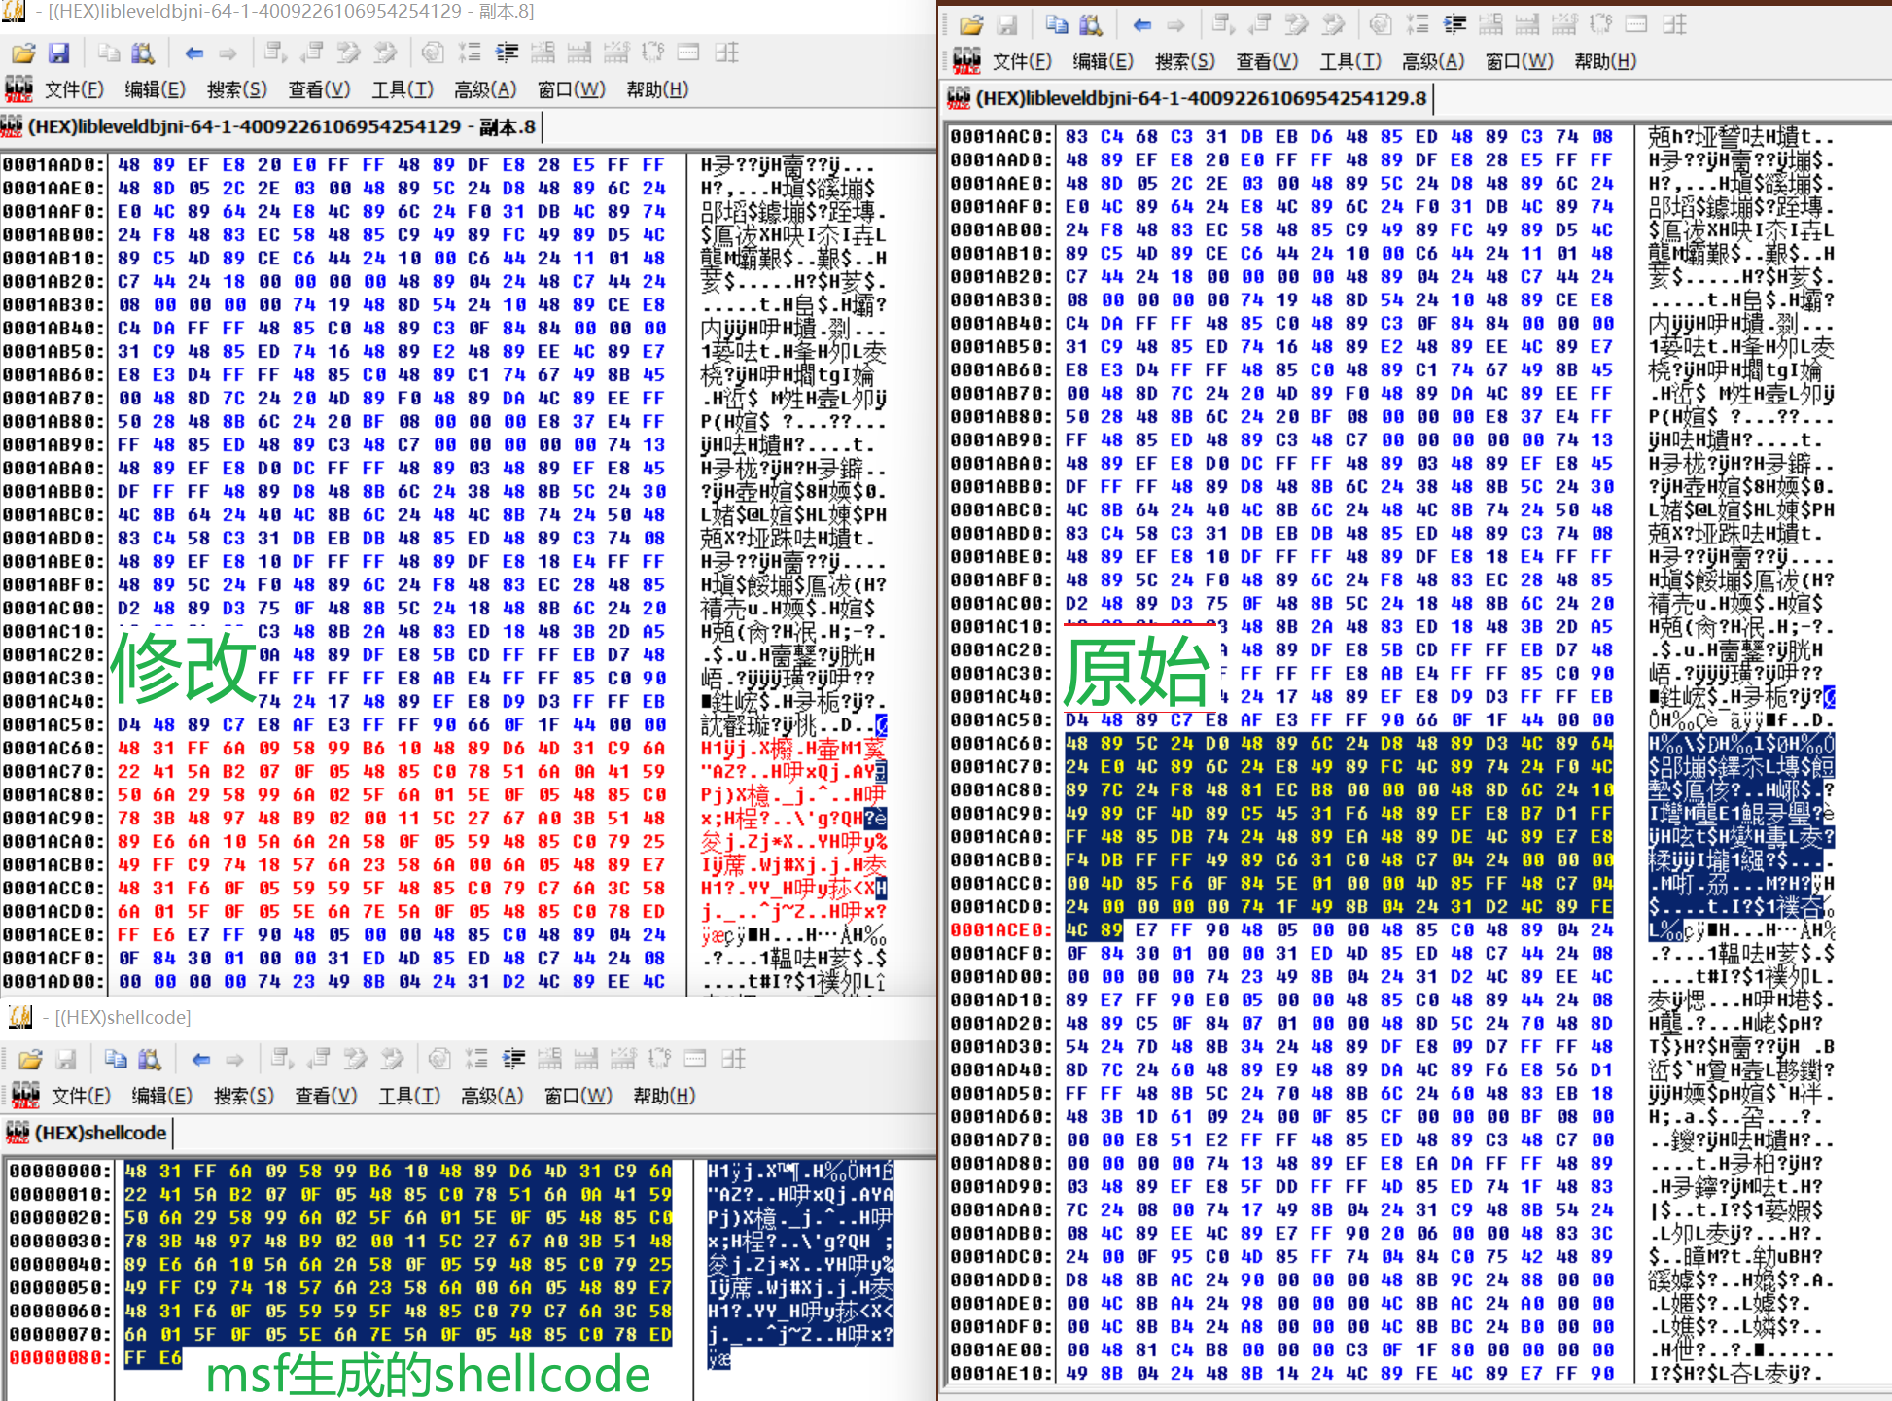Open the 文件(F) menu in the shellcode window
This screenshot has width=1892, height=1401.
(81, 1096)
